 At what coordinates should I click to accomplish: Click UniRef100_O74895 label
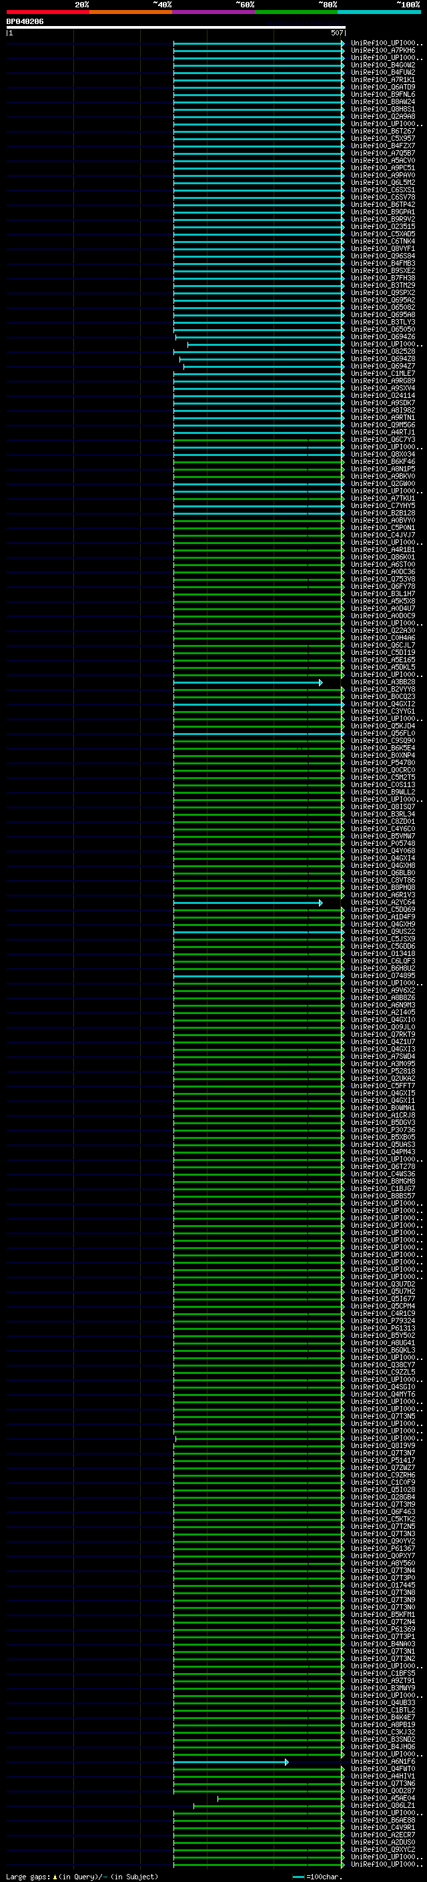click(x=383, y=976)
